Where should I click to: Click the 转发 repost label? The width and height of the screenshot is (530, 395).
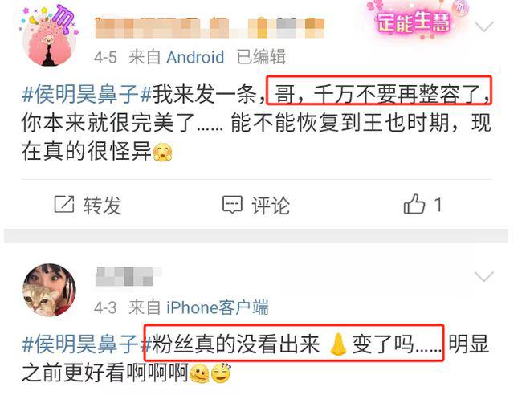(x=103, y=205)
